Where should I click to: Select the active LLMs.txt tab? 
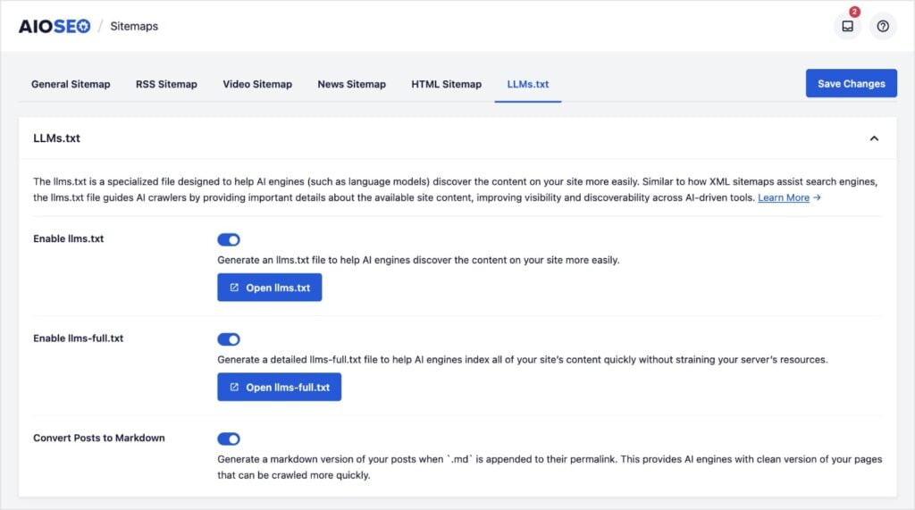pyautogui.click(x=527, y=84)
